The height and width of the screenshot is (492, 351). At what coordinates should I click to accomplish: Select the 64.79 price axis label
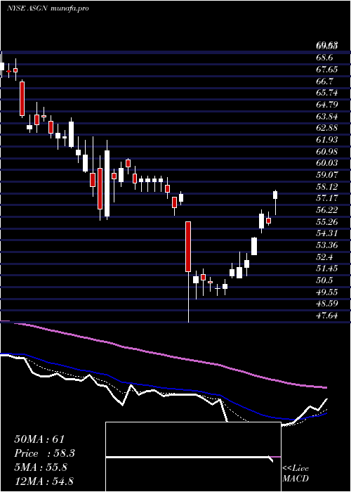[326, 105]
